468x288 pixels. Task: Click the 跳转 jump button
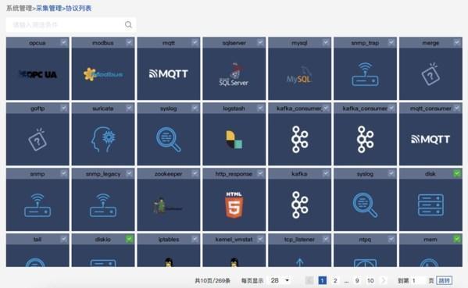click(444, 280)
